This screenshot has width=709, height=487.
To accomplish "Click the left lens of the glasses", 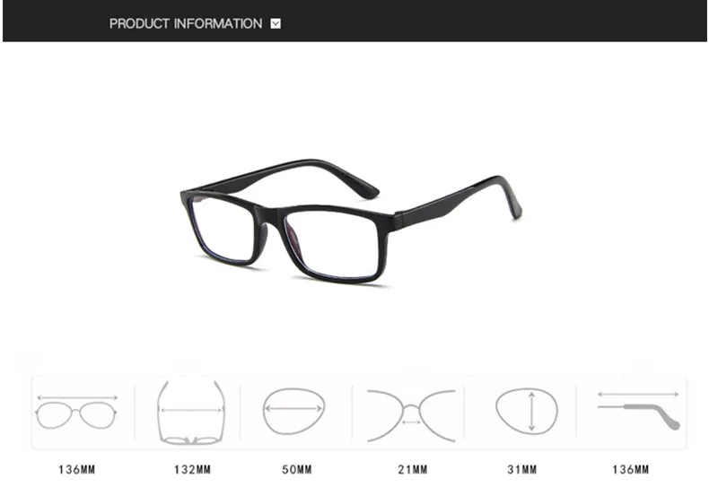I will [x=222, y=229].
